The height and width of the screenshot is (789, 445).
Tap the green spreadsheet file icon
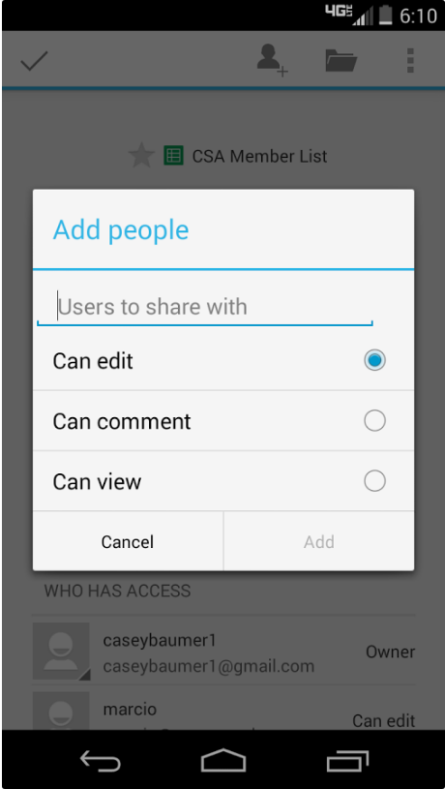click(x=173, y=156)
